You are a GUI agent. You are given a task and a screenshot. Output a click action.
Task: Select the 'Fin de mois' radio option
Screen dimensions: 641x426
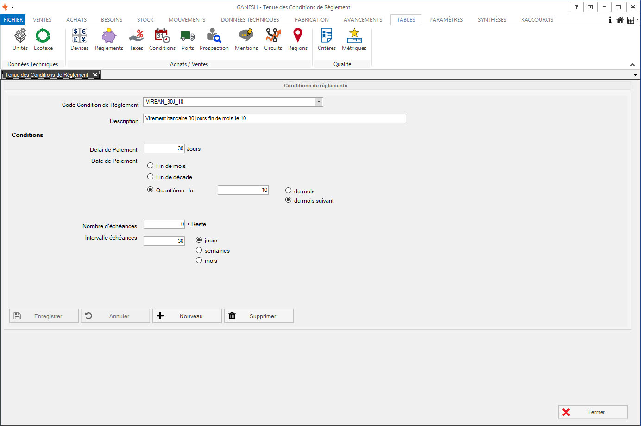(x=151, y=166)
